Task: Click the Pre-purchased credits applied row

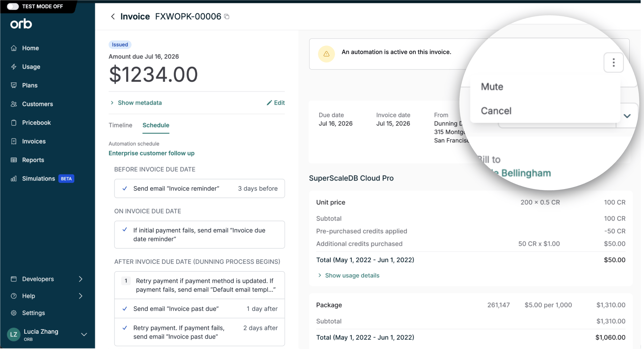Action: [471, 231]
